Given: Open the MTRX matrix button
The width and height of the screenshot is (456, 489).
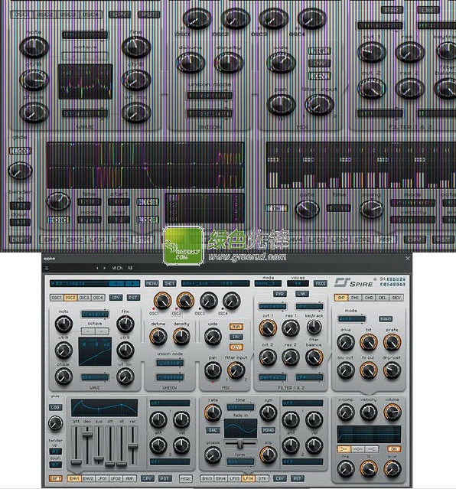Looking at the screenshot, I should pos(185,478).
